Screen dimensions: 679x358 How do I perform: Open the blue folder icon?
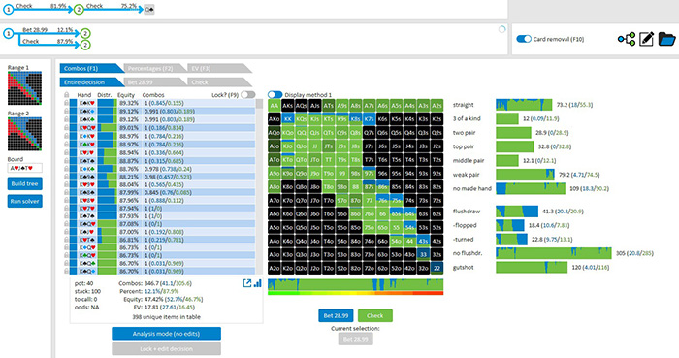pyautogui.click(x=666, y=39)
